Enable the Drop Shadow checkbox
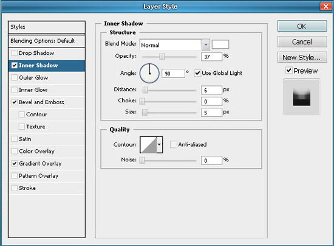The image size is (334, 246). (15, 53)
